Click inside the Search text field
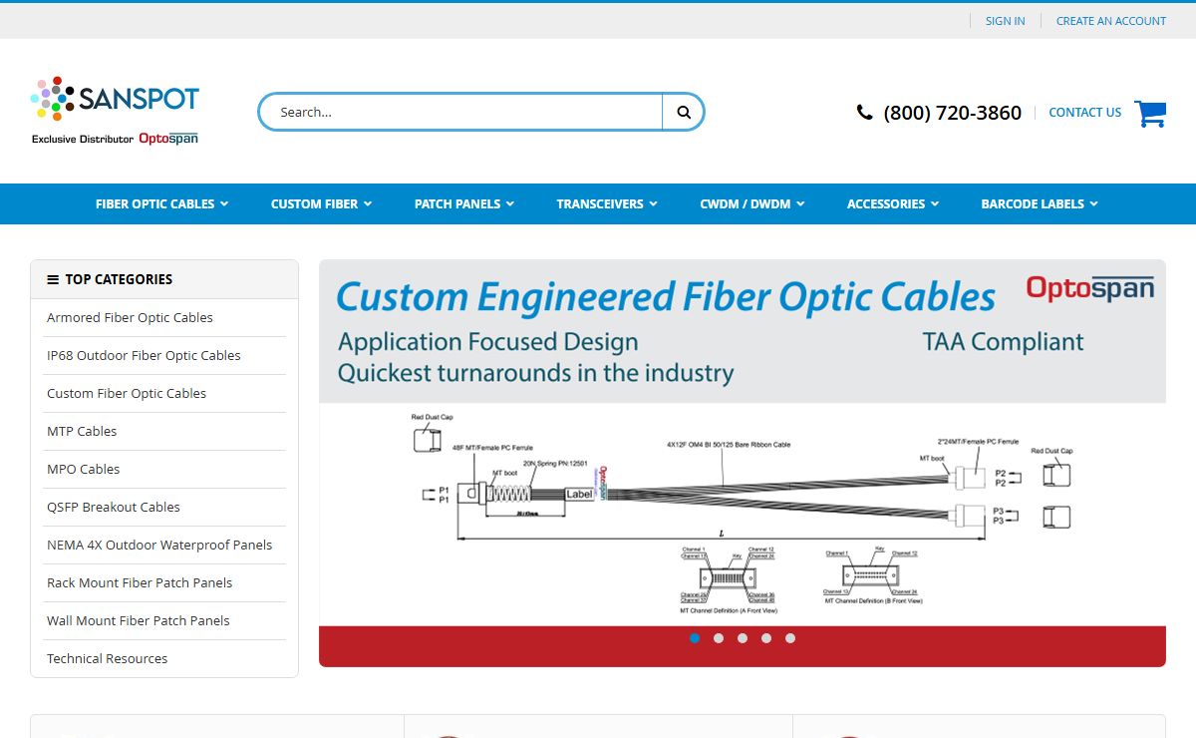The height and width of the screenshot is (738, 1196). [461, 112]
